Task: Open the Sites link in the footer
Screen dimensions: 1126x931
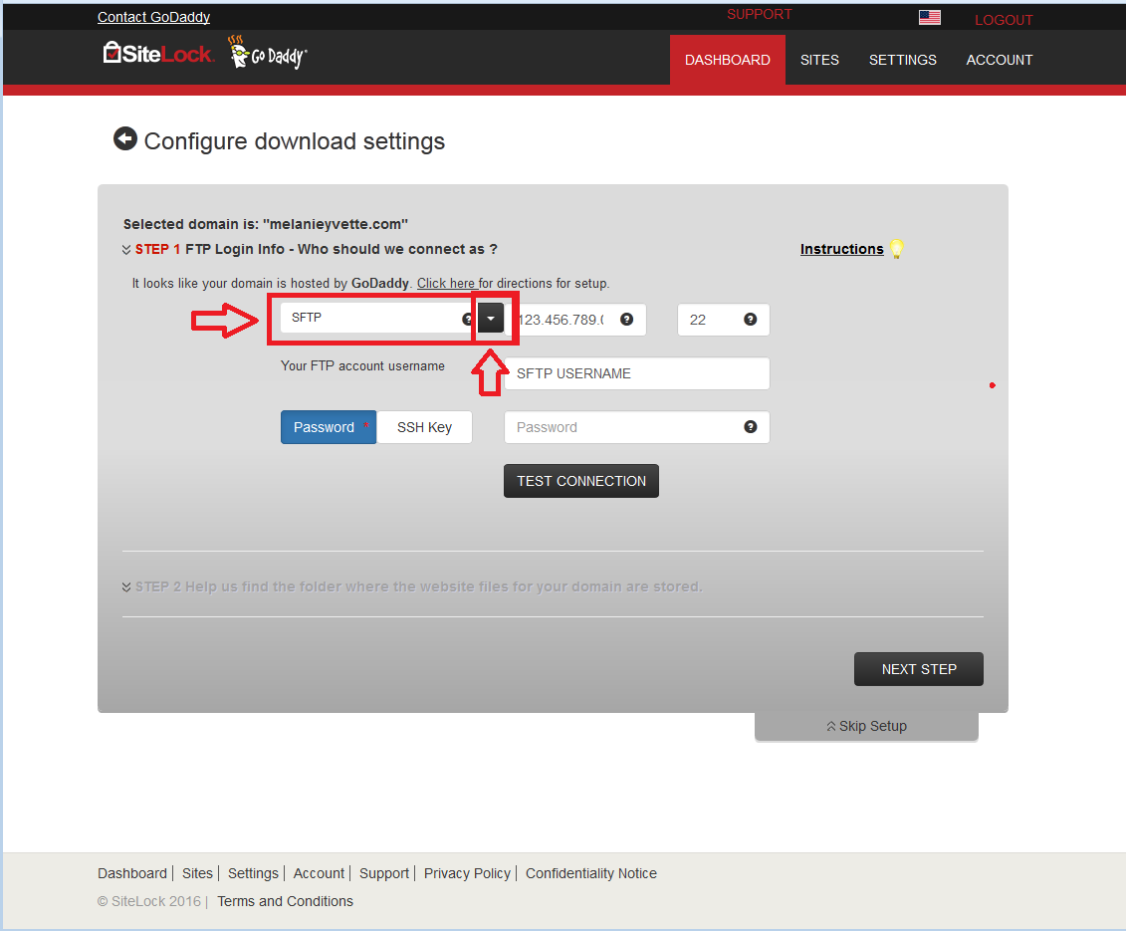Action: 197,873
